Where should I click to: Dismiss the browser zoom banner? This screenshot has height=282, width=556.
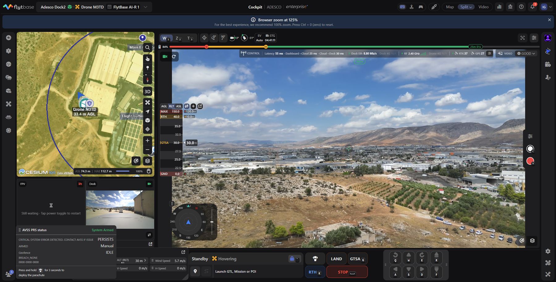(x=549, y=20)
